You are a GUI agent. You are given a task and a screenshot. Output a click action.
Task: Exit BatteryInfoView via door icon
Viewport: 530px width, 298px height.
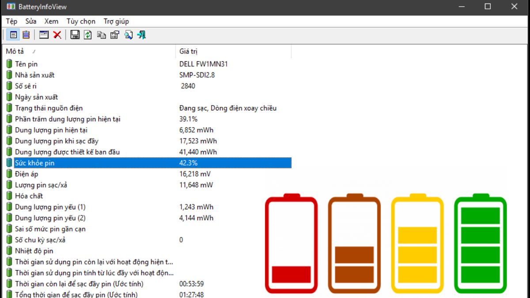click(x=141, y=34)
